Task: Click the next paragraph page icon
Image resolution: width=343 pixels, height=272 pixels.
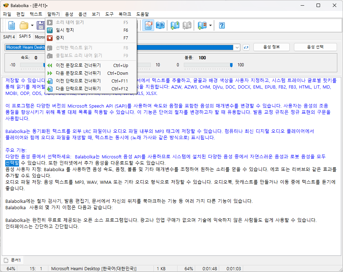Action: pyautogui.click(x=50, y=89)
